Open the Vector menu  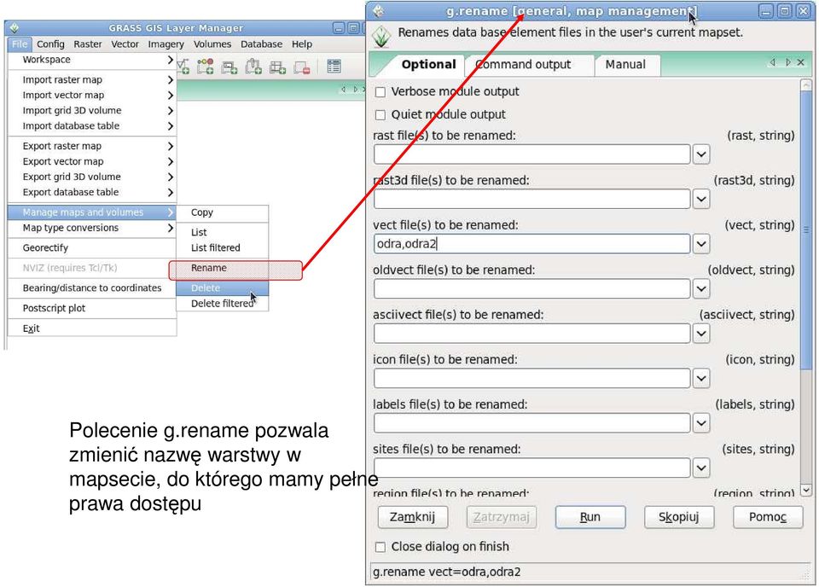(x=125, y=44)
